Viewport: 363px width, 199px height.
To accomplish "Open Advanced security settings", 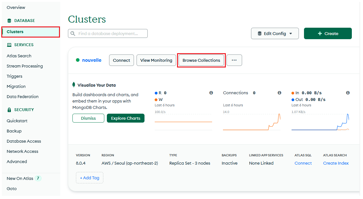I will (17, 161).
